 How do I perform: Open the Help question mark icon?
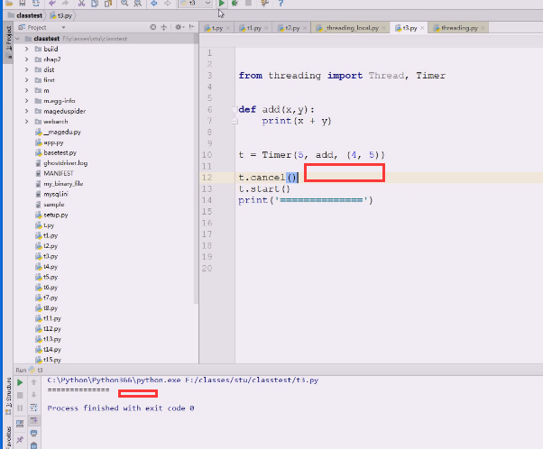281,4
